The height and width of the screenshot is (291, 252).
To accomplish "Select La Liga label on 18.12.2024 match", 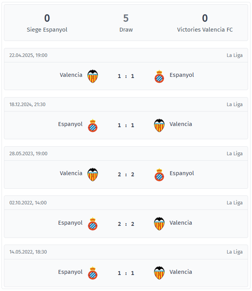I will click(x=234, y=104).
